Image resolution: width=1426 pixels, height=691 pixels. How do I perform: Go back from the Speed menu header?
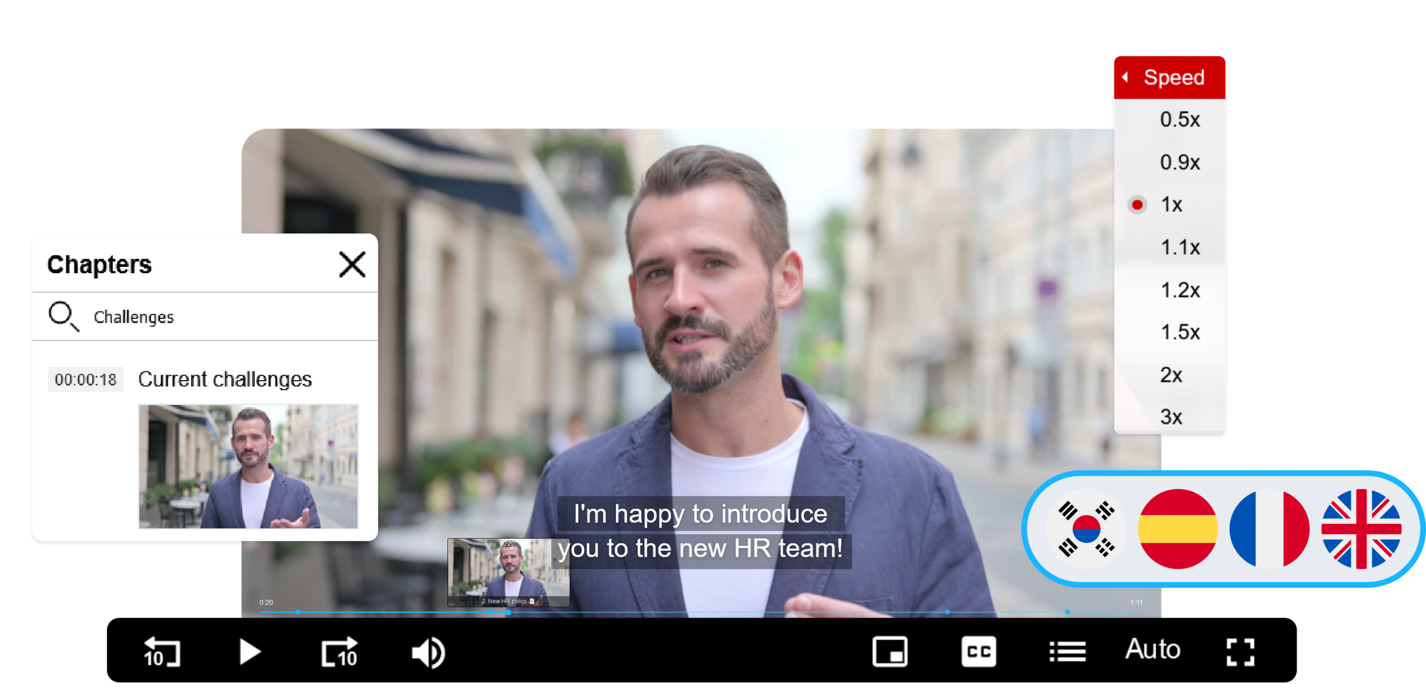pyautogui.click(x=1125, y=77)
